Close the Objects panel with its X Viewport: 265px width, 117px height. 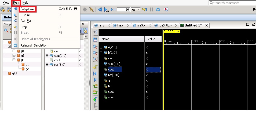[x=83, y=24]
